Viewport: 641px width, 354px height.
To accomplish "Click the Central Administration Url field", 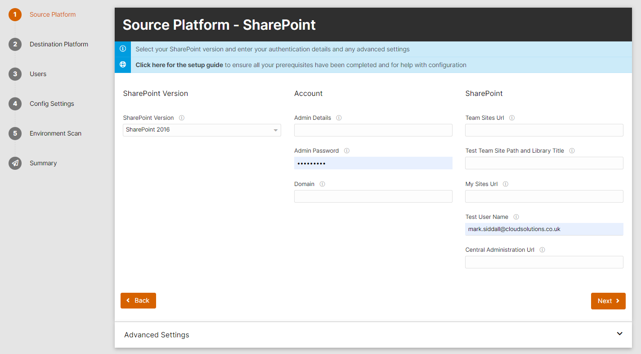I will click(544, 262).
